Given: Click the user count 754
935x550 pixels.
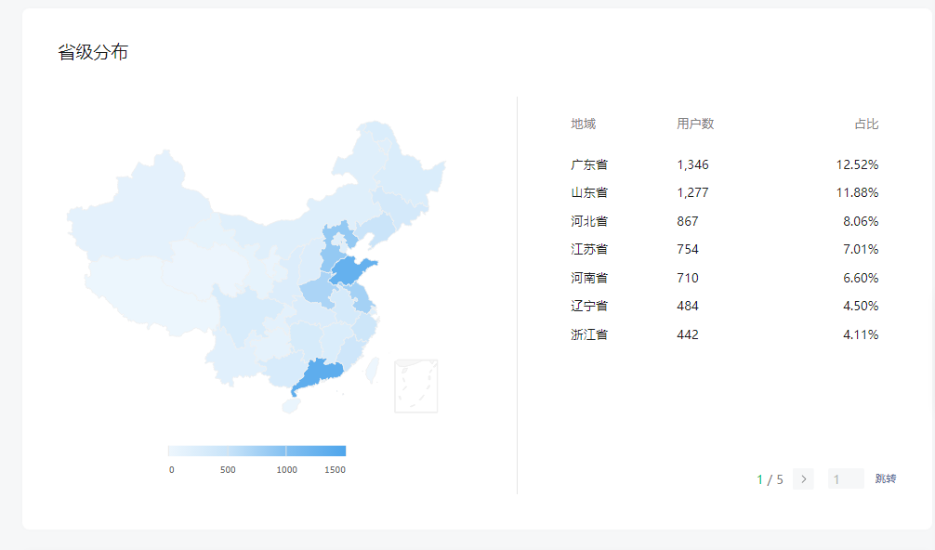Looking at the screenshot, I should [x=688, y=249].
